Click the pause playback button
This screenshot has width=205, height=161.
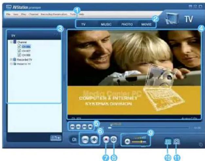tap(78, 126)
